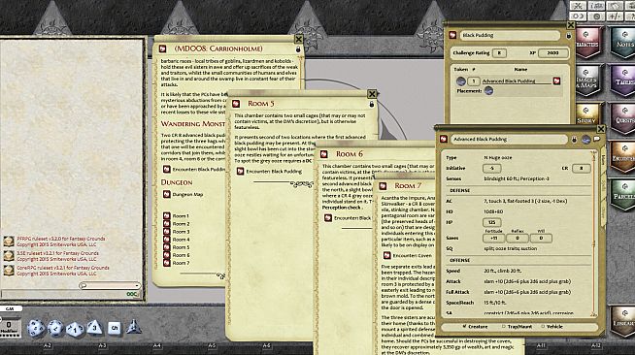The height and width of the screenshot is (355, 635).
Task: Click the Placement token in Black Pudding encounter
Action: [x=488, y=90]
